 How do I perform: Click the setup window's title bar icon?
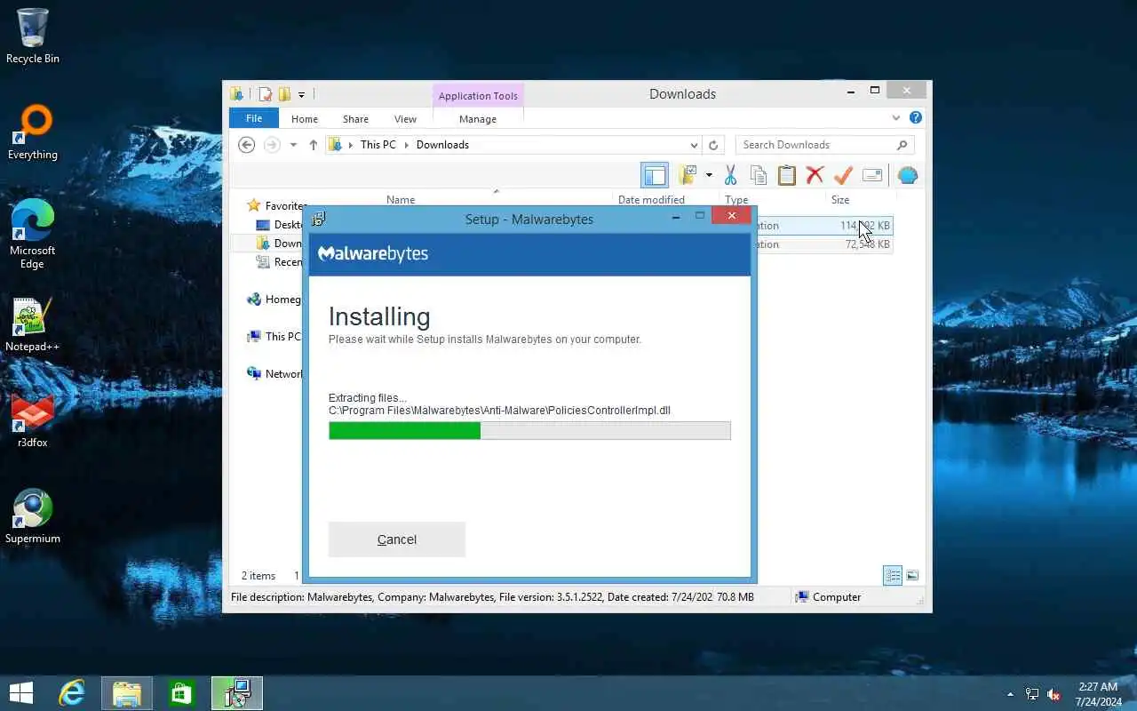tap(319, 219)
